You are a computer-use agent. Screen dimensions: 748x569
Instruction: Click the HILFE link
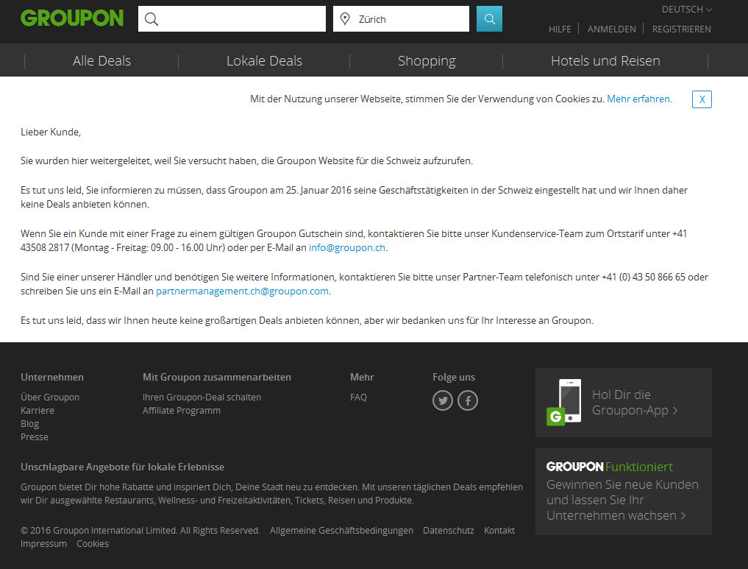click(560, 29)
